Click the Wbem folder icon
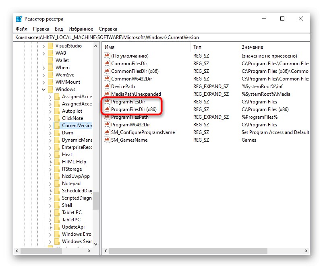 tap(50, 68)
